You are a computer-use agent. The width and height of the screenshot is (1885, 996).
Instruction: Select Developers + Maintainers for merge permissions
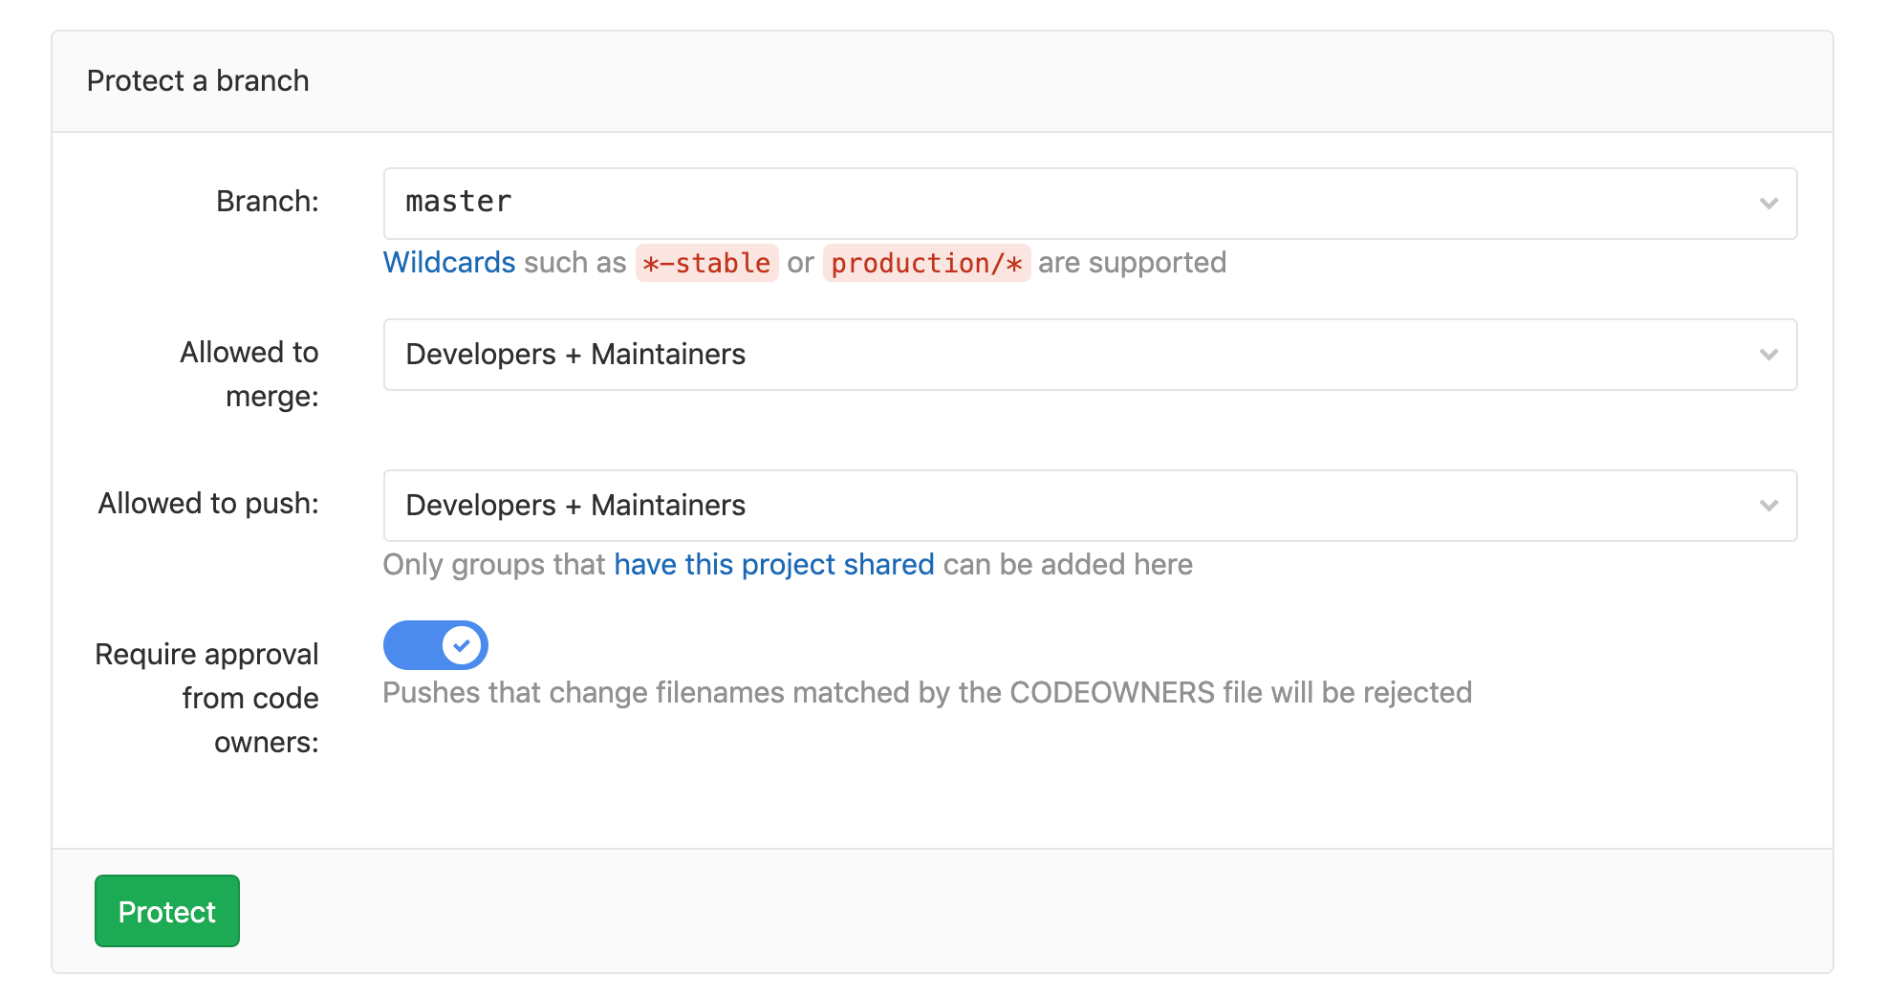tap(574, 354)
